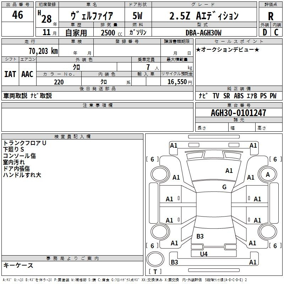The image size is (284, 284).
Task: Click the A1 mark on the hood
Action: pos(229,171)
